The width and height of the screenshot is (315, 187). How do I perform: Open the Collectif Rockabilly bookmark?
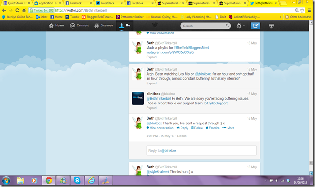click(x=244, y=17)
